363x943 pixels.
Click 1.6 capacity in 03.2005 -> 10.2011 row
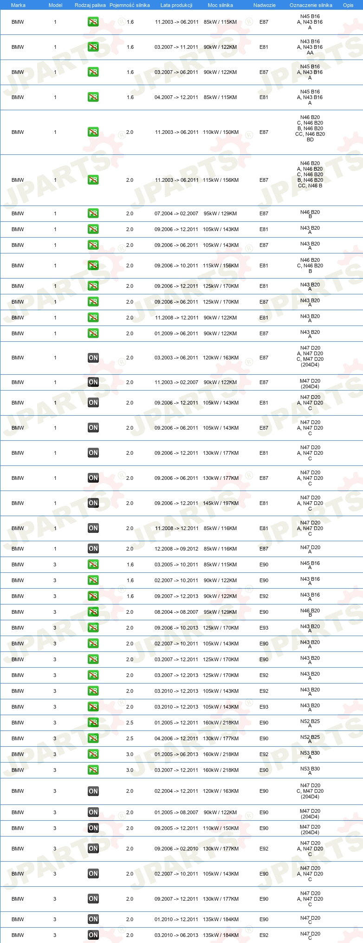[x=130, y=564]
